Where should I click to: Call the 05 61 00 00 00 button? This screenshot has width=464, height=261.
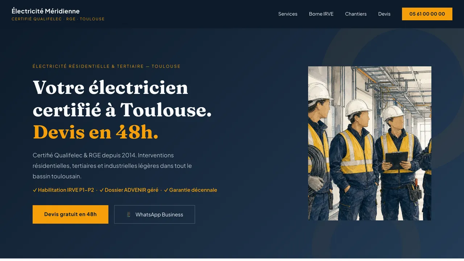(427, 14)
